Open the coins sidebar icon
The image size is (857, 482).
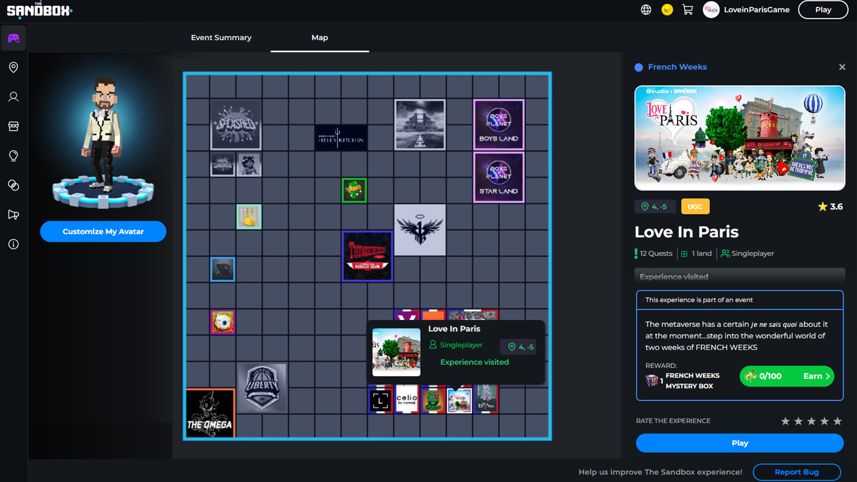[13, 185]
